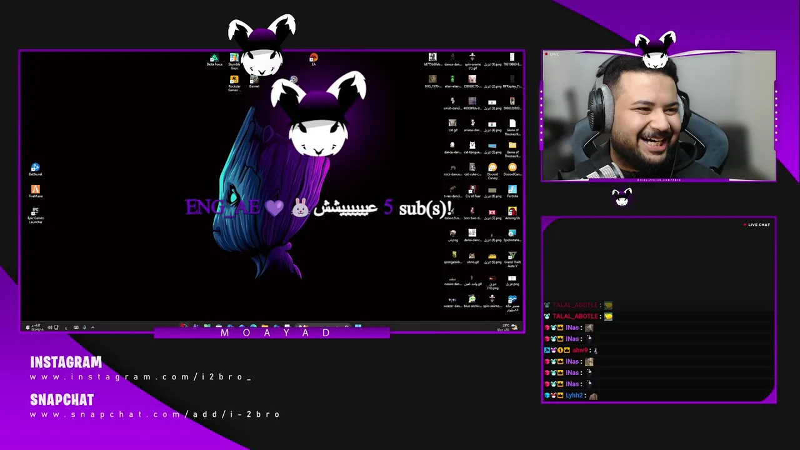Viewport: 800px width, 450px height.
Task: Select the cat-tongue gif file
Action: 472,147
